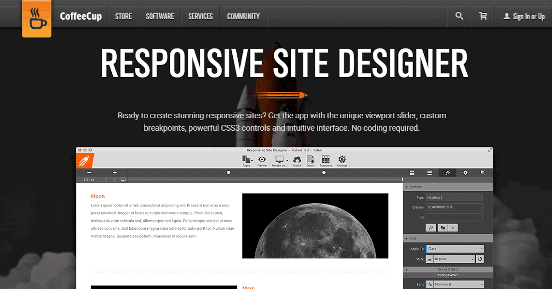Click the second breakpoint marker on the viewport slider
The width and height of the screenshot is (552, 289).
324,173
